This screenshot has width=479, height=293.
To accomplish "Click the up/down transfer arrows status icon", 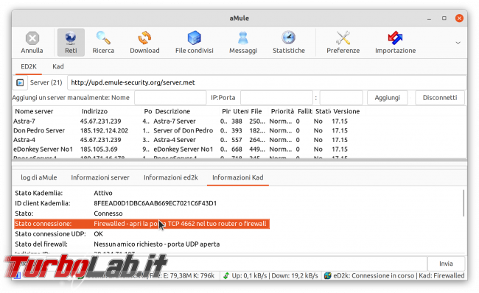I will pos(226,275).
